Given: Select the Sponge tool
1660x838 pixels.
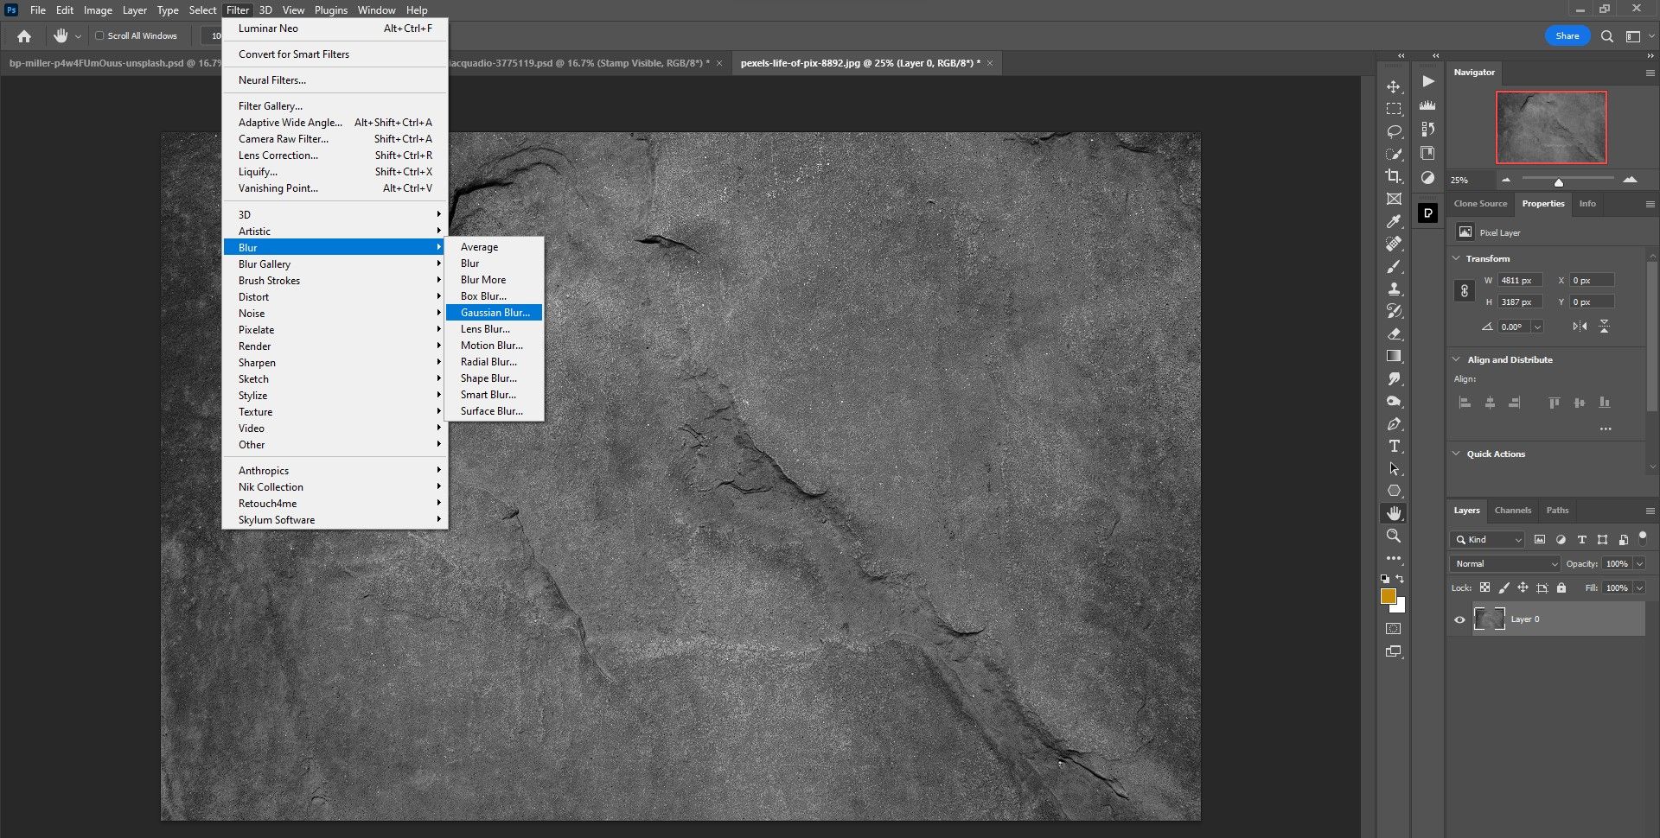Looking at the screenshot, I should pyautogui.click(x=1394, y=401).
